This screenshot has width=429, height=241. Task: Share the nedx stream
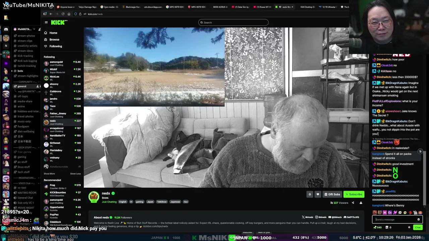pyautogui.click(x=353, y=203)
